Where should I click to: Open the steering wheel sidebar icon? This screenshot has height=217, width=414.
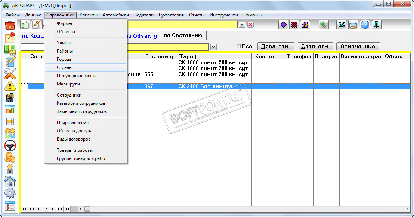point(10,145)
